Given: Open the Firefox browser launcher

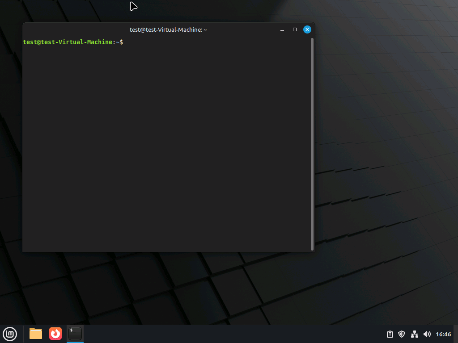Looking at the screenshot, I should coord(55,334).
